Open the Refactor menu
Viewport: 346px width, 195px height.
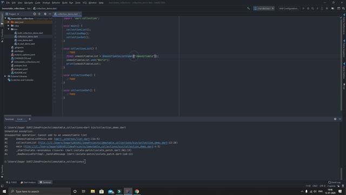point(56,3)
